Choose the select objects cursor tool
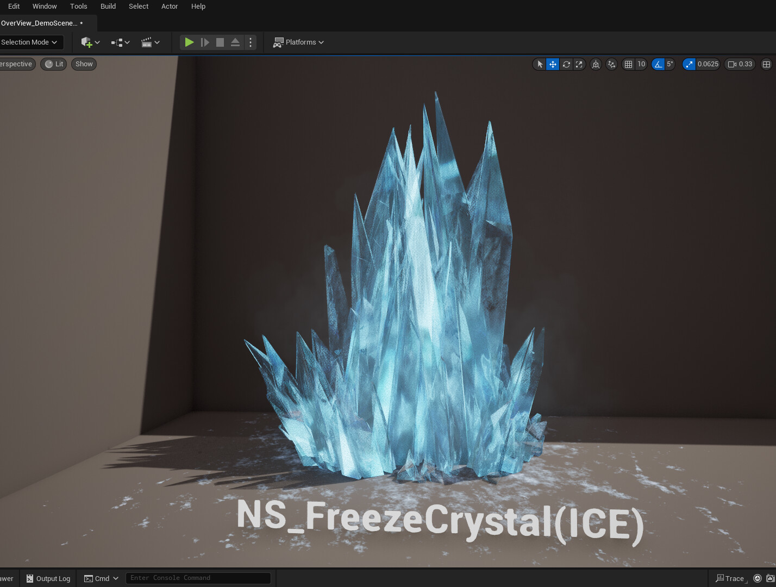Viewport: 776px width, 587px height. click(x=540, y=64)
